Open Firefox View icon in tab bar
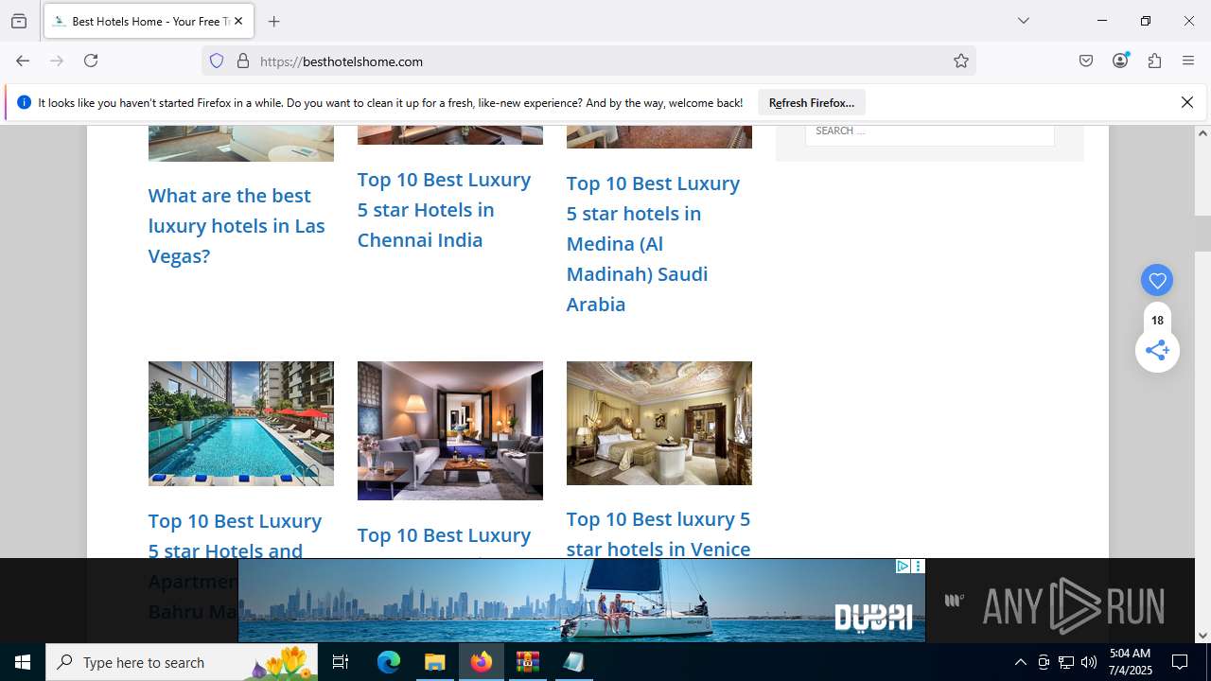The image size is (1211, 681). click(x=19, y=21)
